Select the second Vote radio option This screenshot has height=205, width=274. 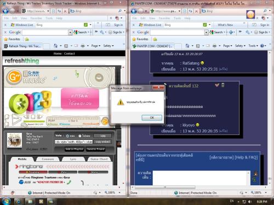coord(80,136)
